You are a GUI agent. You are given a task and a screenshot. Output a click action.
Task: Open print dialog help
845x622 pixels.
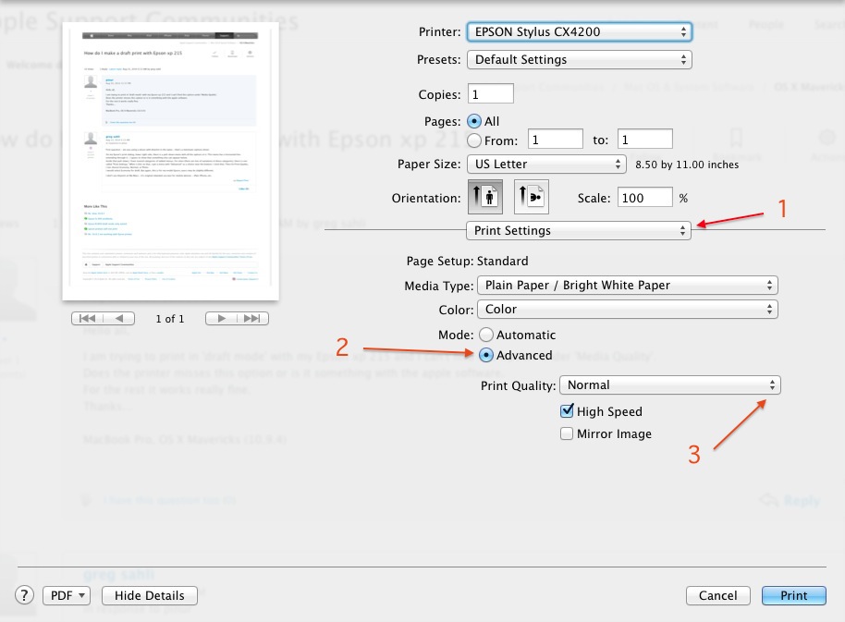(x=24, y=595)
